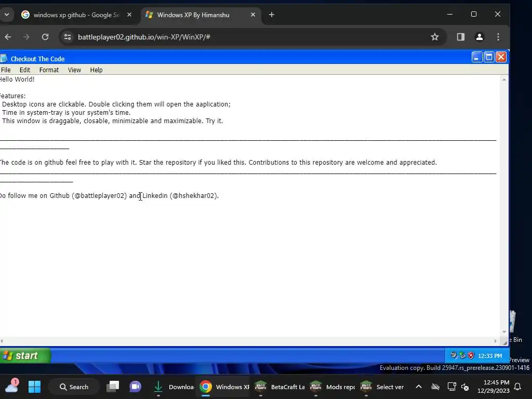Select the Windows XP By Himanshu tab
Screen dimensions: 532x399
tap(200, 15)
